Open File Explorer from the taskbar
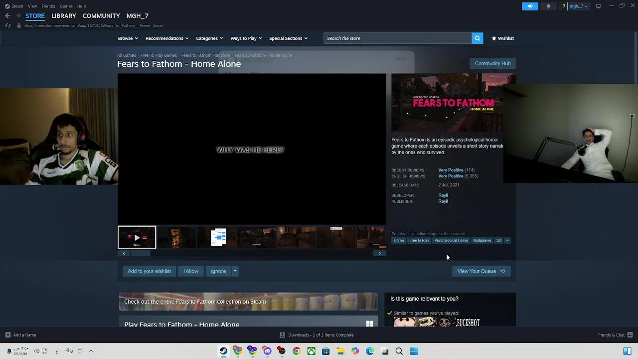638x359 pixels. (340, 351)
